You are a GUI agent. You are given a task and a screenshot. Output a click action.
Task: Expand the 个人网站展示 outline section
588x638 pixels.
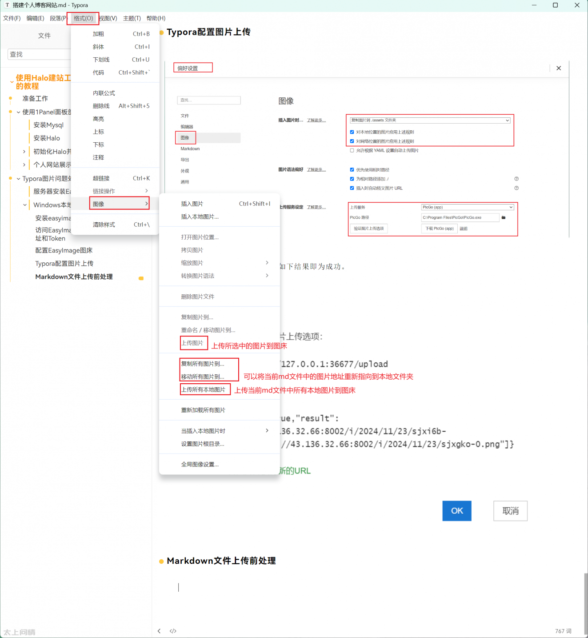pos(24,165)
